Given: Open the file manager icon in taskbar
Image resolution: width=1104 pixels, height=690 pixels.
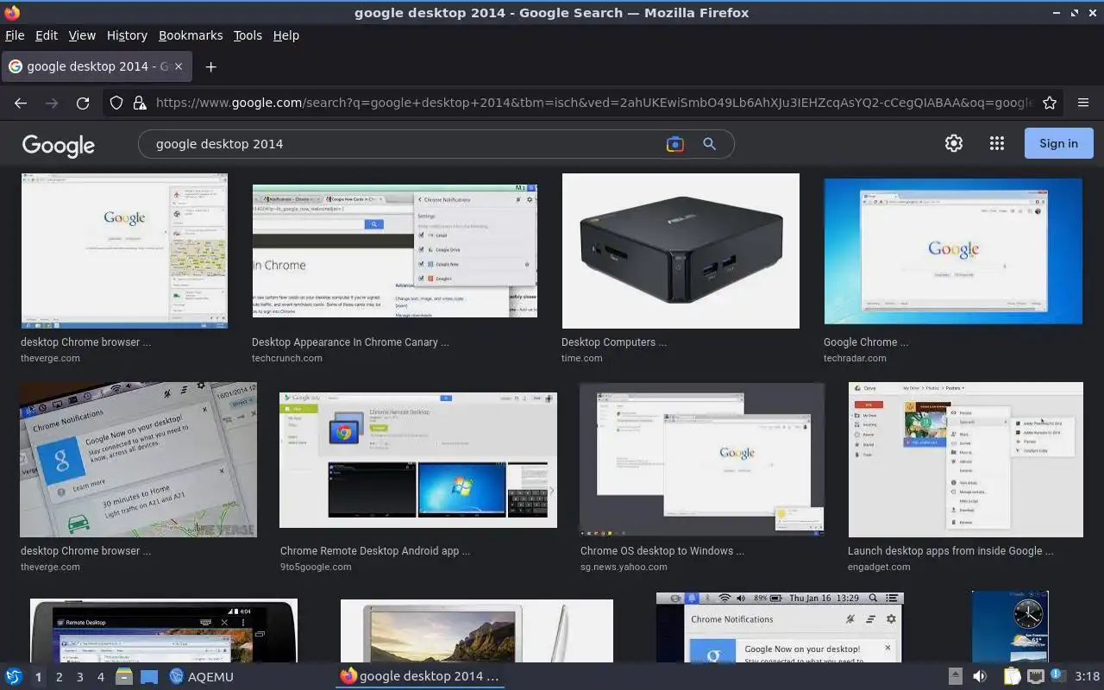Looking at the screenshot, I should point(124,676).
